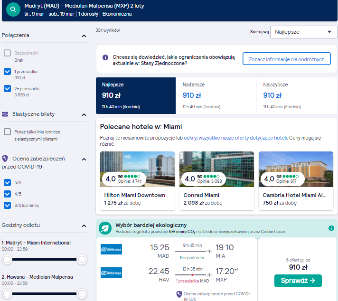Select the Najlepsze sorting tab

[x=136, y=95]
